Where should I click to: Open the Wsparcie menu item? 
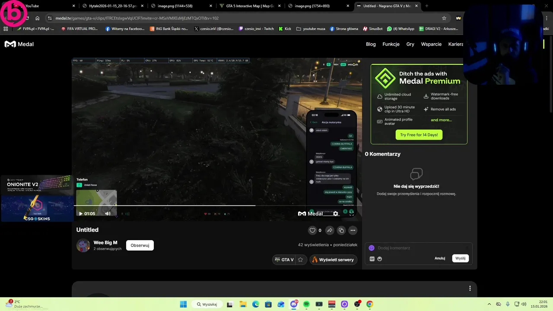[431, 44]
